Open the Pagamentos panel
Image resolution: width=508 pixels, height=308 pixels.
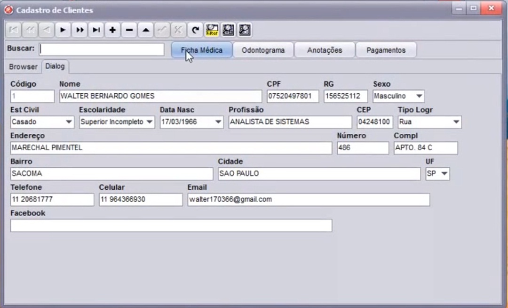[386, 49]
